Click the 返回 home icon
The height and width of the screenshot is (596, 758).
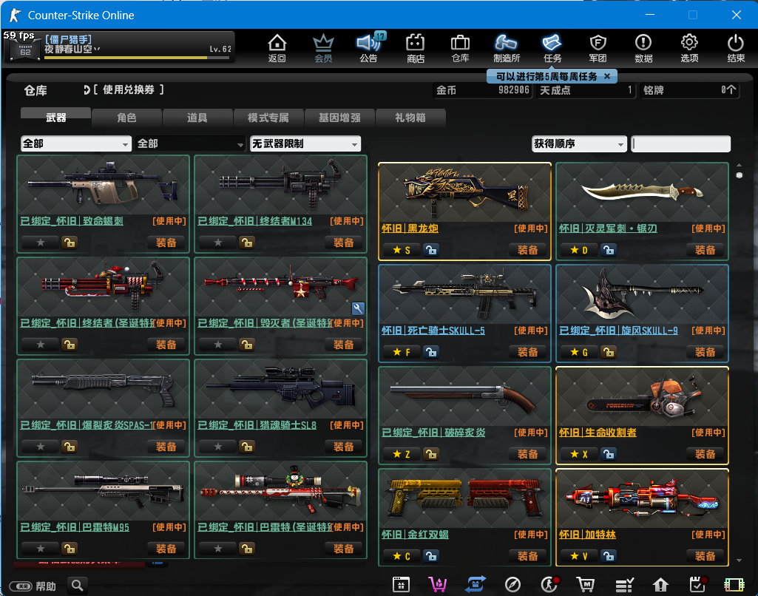coord(277,48)
